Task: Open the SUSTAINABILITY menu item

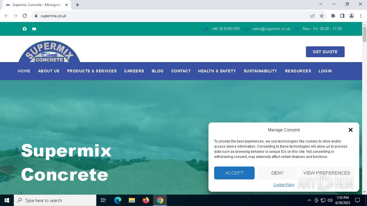Action: [260, 71]
